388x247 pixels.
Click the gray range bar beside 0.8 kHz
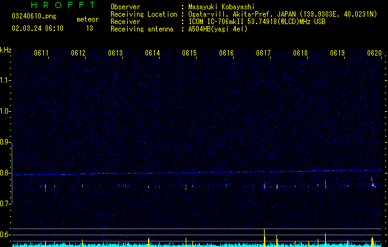(12, 174)
